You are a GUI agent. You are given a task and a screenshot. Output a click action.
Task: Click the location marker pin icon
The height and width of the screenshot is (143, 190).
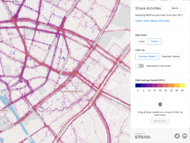(x=160, y=105)
